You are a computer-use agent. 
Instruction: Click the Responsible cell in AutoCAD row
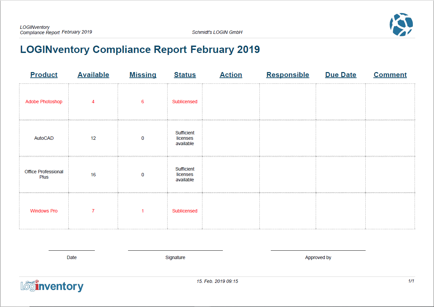pos(288,138)
